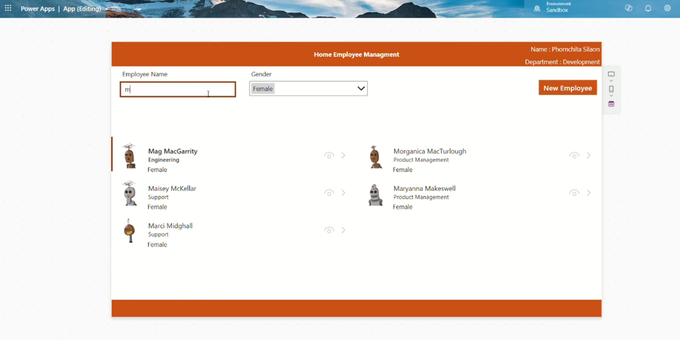Click the eye icon for Mag MacGarrity
This screenshot has height=340, width=680.
click(329, 155)
